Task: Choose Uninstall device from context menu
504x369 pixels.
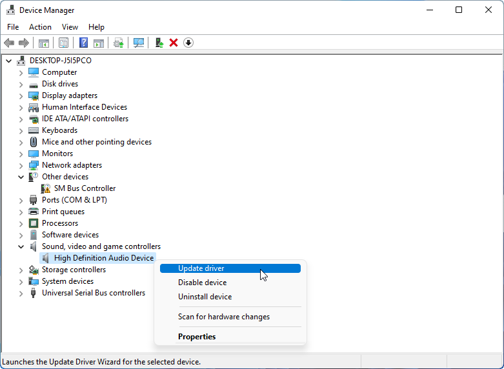Action: coord(230,296)
